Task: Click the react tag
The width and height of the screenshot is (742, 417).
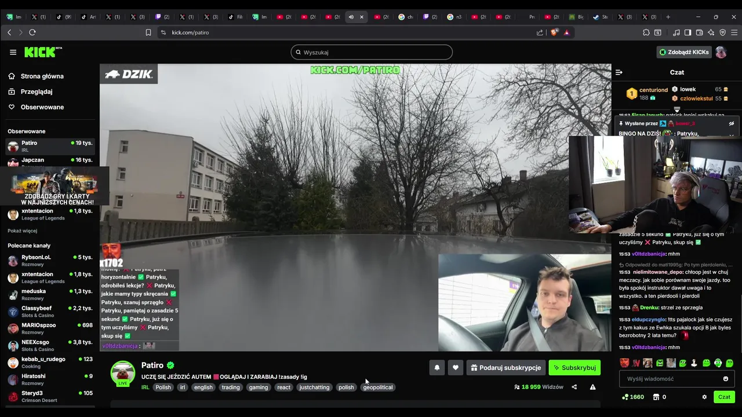Action: point(283,387)
